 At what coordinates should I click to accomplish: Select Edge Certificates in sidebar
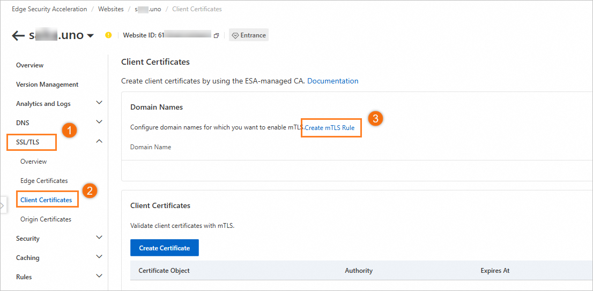44,181
